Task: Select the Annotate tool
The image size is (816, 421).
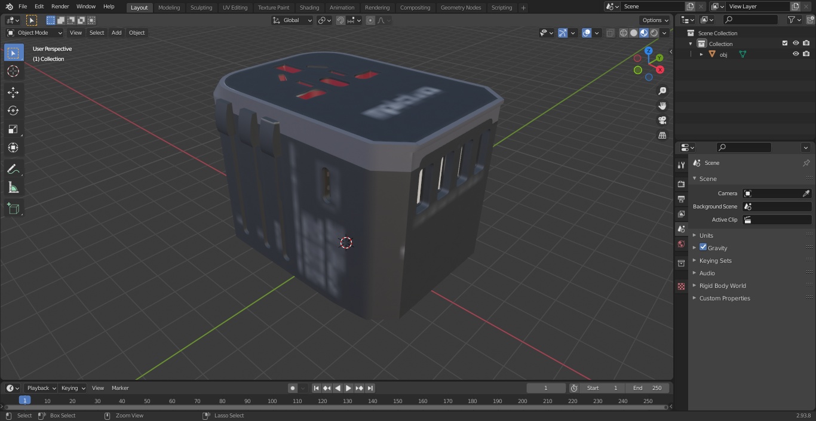Action: pos(13,169)
